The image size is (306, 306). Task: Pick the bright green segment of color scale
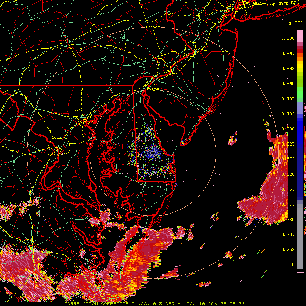tap(300, 93)
